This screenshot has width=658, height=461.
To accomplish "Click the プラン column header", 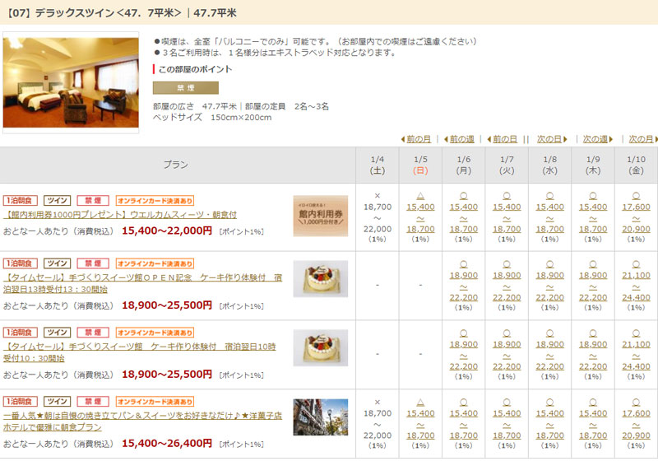I will [x=178, y=165].
